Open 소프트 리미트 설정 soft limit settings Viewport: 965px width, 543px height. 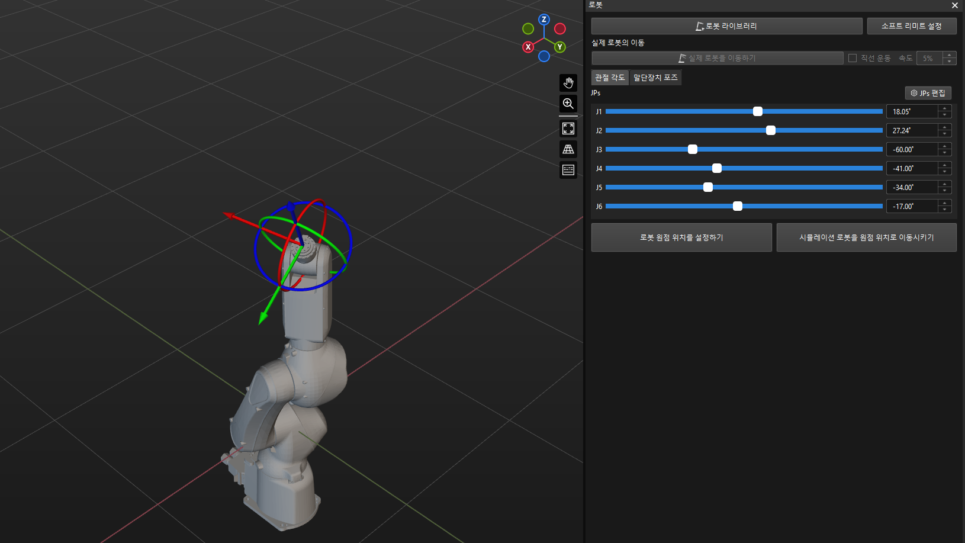(912, 26)
